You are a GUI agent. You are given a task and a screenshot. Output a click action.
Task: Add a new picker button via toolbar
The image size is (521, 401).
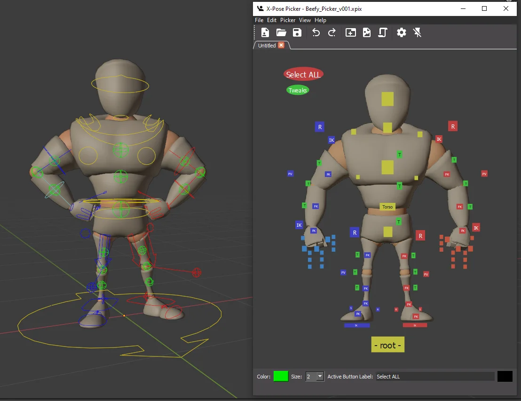pos(350,32)
